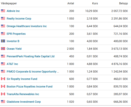This screenshot has width=131, height=107.
Task: Click the Swedish flag beside Investor B
Action: [x=3, y=41]
